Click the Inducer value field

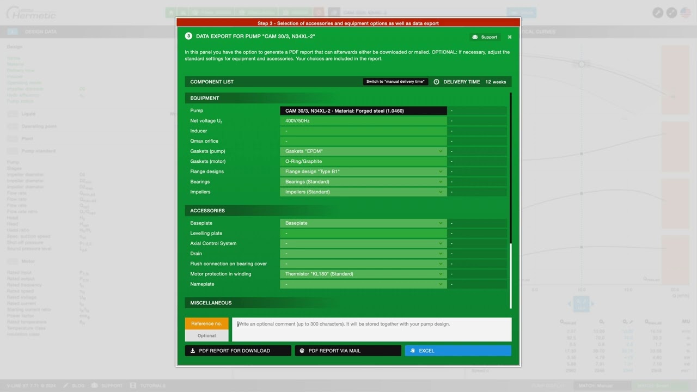[x=363, y=131]
